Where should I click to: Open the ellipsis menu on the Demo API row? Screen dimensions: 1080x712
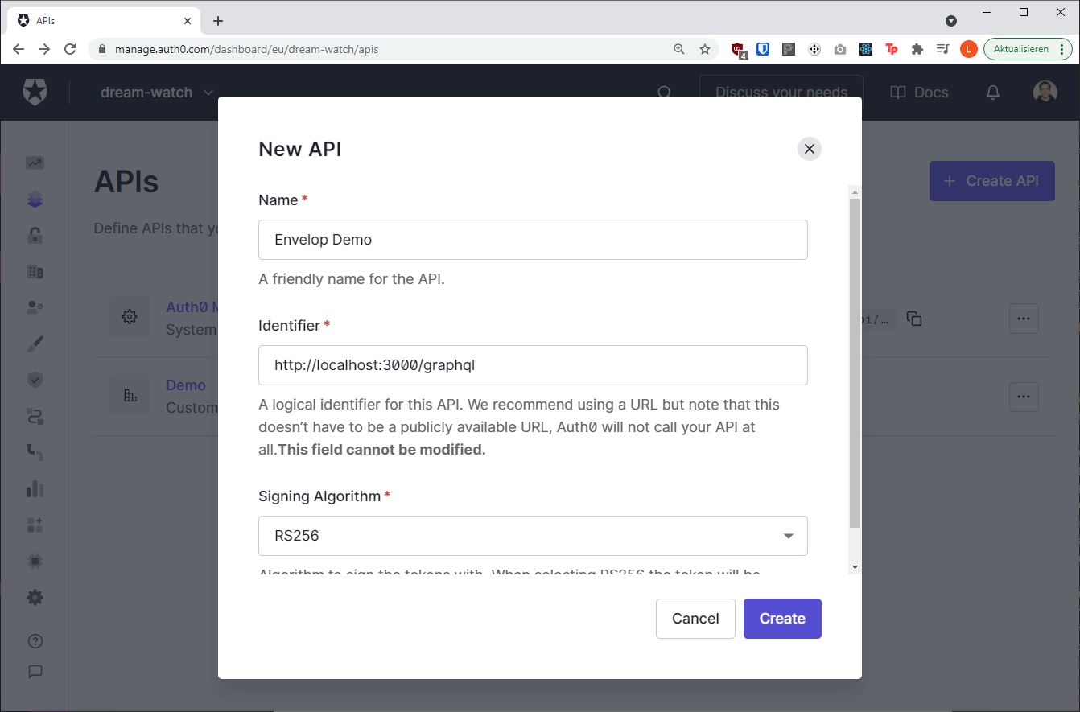1023,396
